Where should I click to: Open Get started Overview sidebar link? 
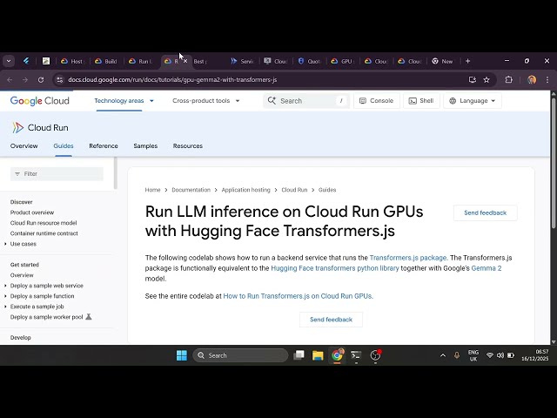[x=22, y=275]
